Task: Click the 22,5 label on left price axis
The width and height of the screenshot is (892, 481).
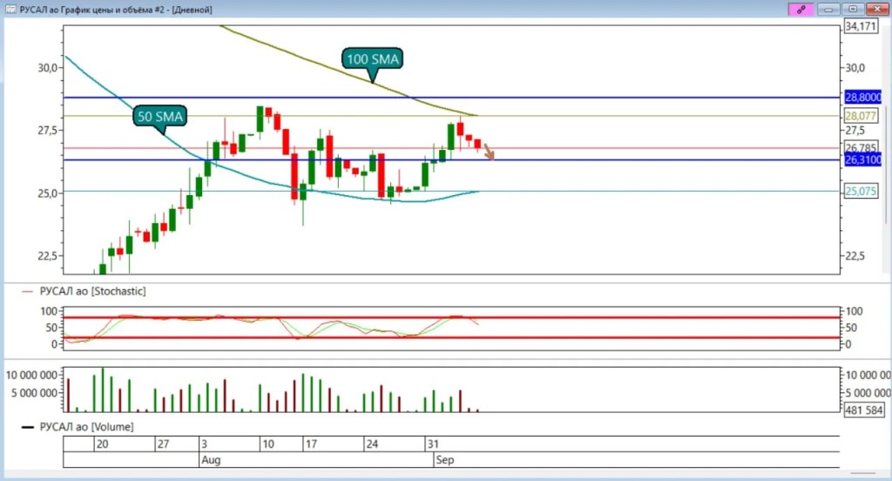Action: tap(48, 255)
